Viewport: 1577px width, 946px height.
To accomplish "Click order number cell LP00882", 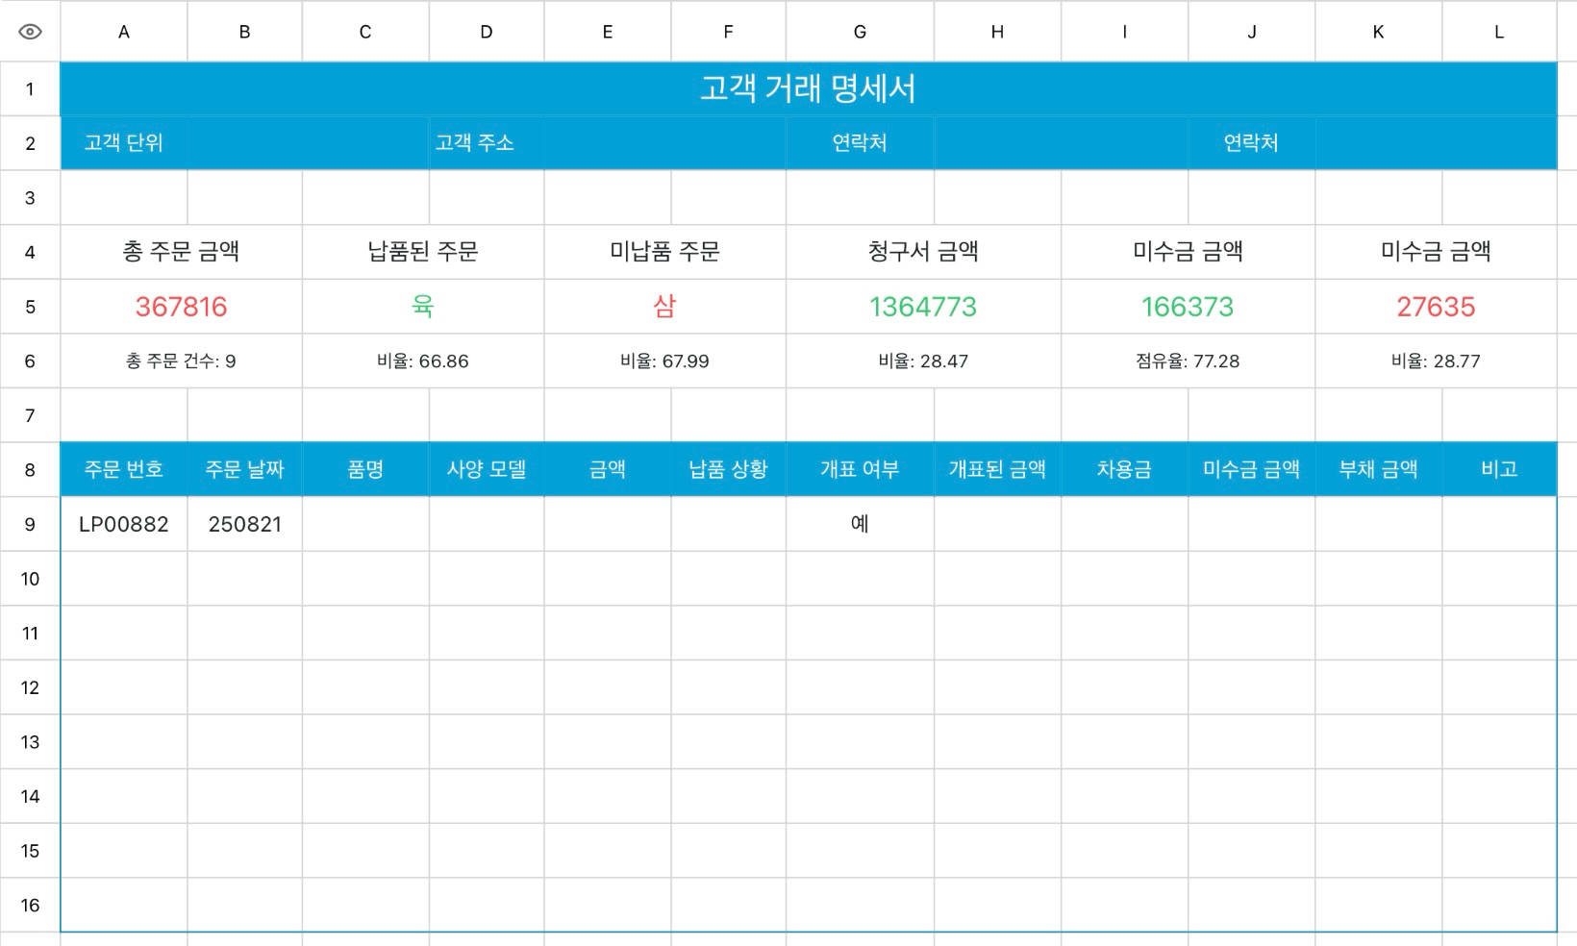I will [124, 524].
